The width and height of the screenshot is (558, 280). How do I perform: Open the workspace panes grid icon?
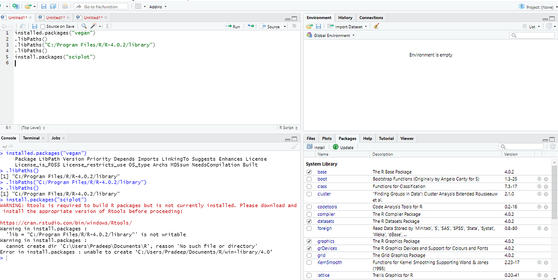(x=138, y=7)
